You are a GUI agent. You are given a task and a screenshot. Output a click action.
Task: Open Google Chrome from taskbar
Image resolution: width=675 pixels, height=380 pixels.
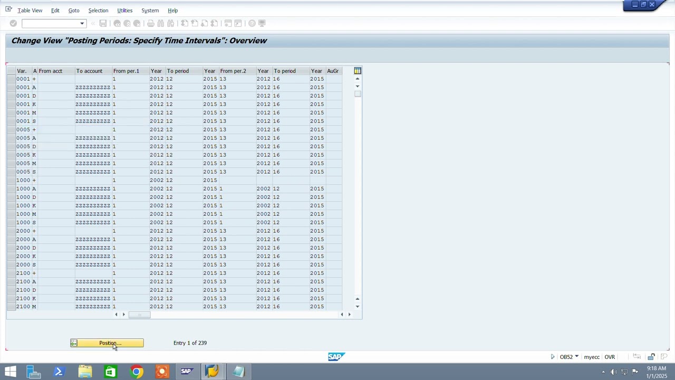[137, 372]
